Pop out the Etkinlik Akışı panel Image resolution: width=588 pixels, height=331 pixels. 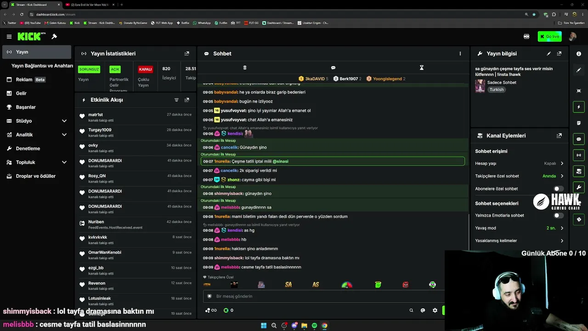pyautogui.click(x=187, y=100)
